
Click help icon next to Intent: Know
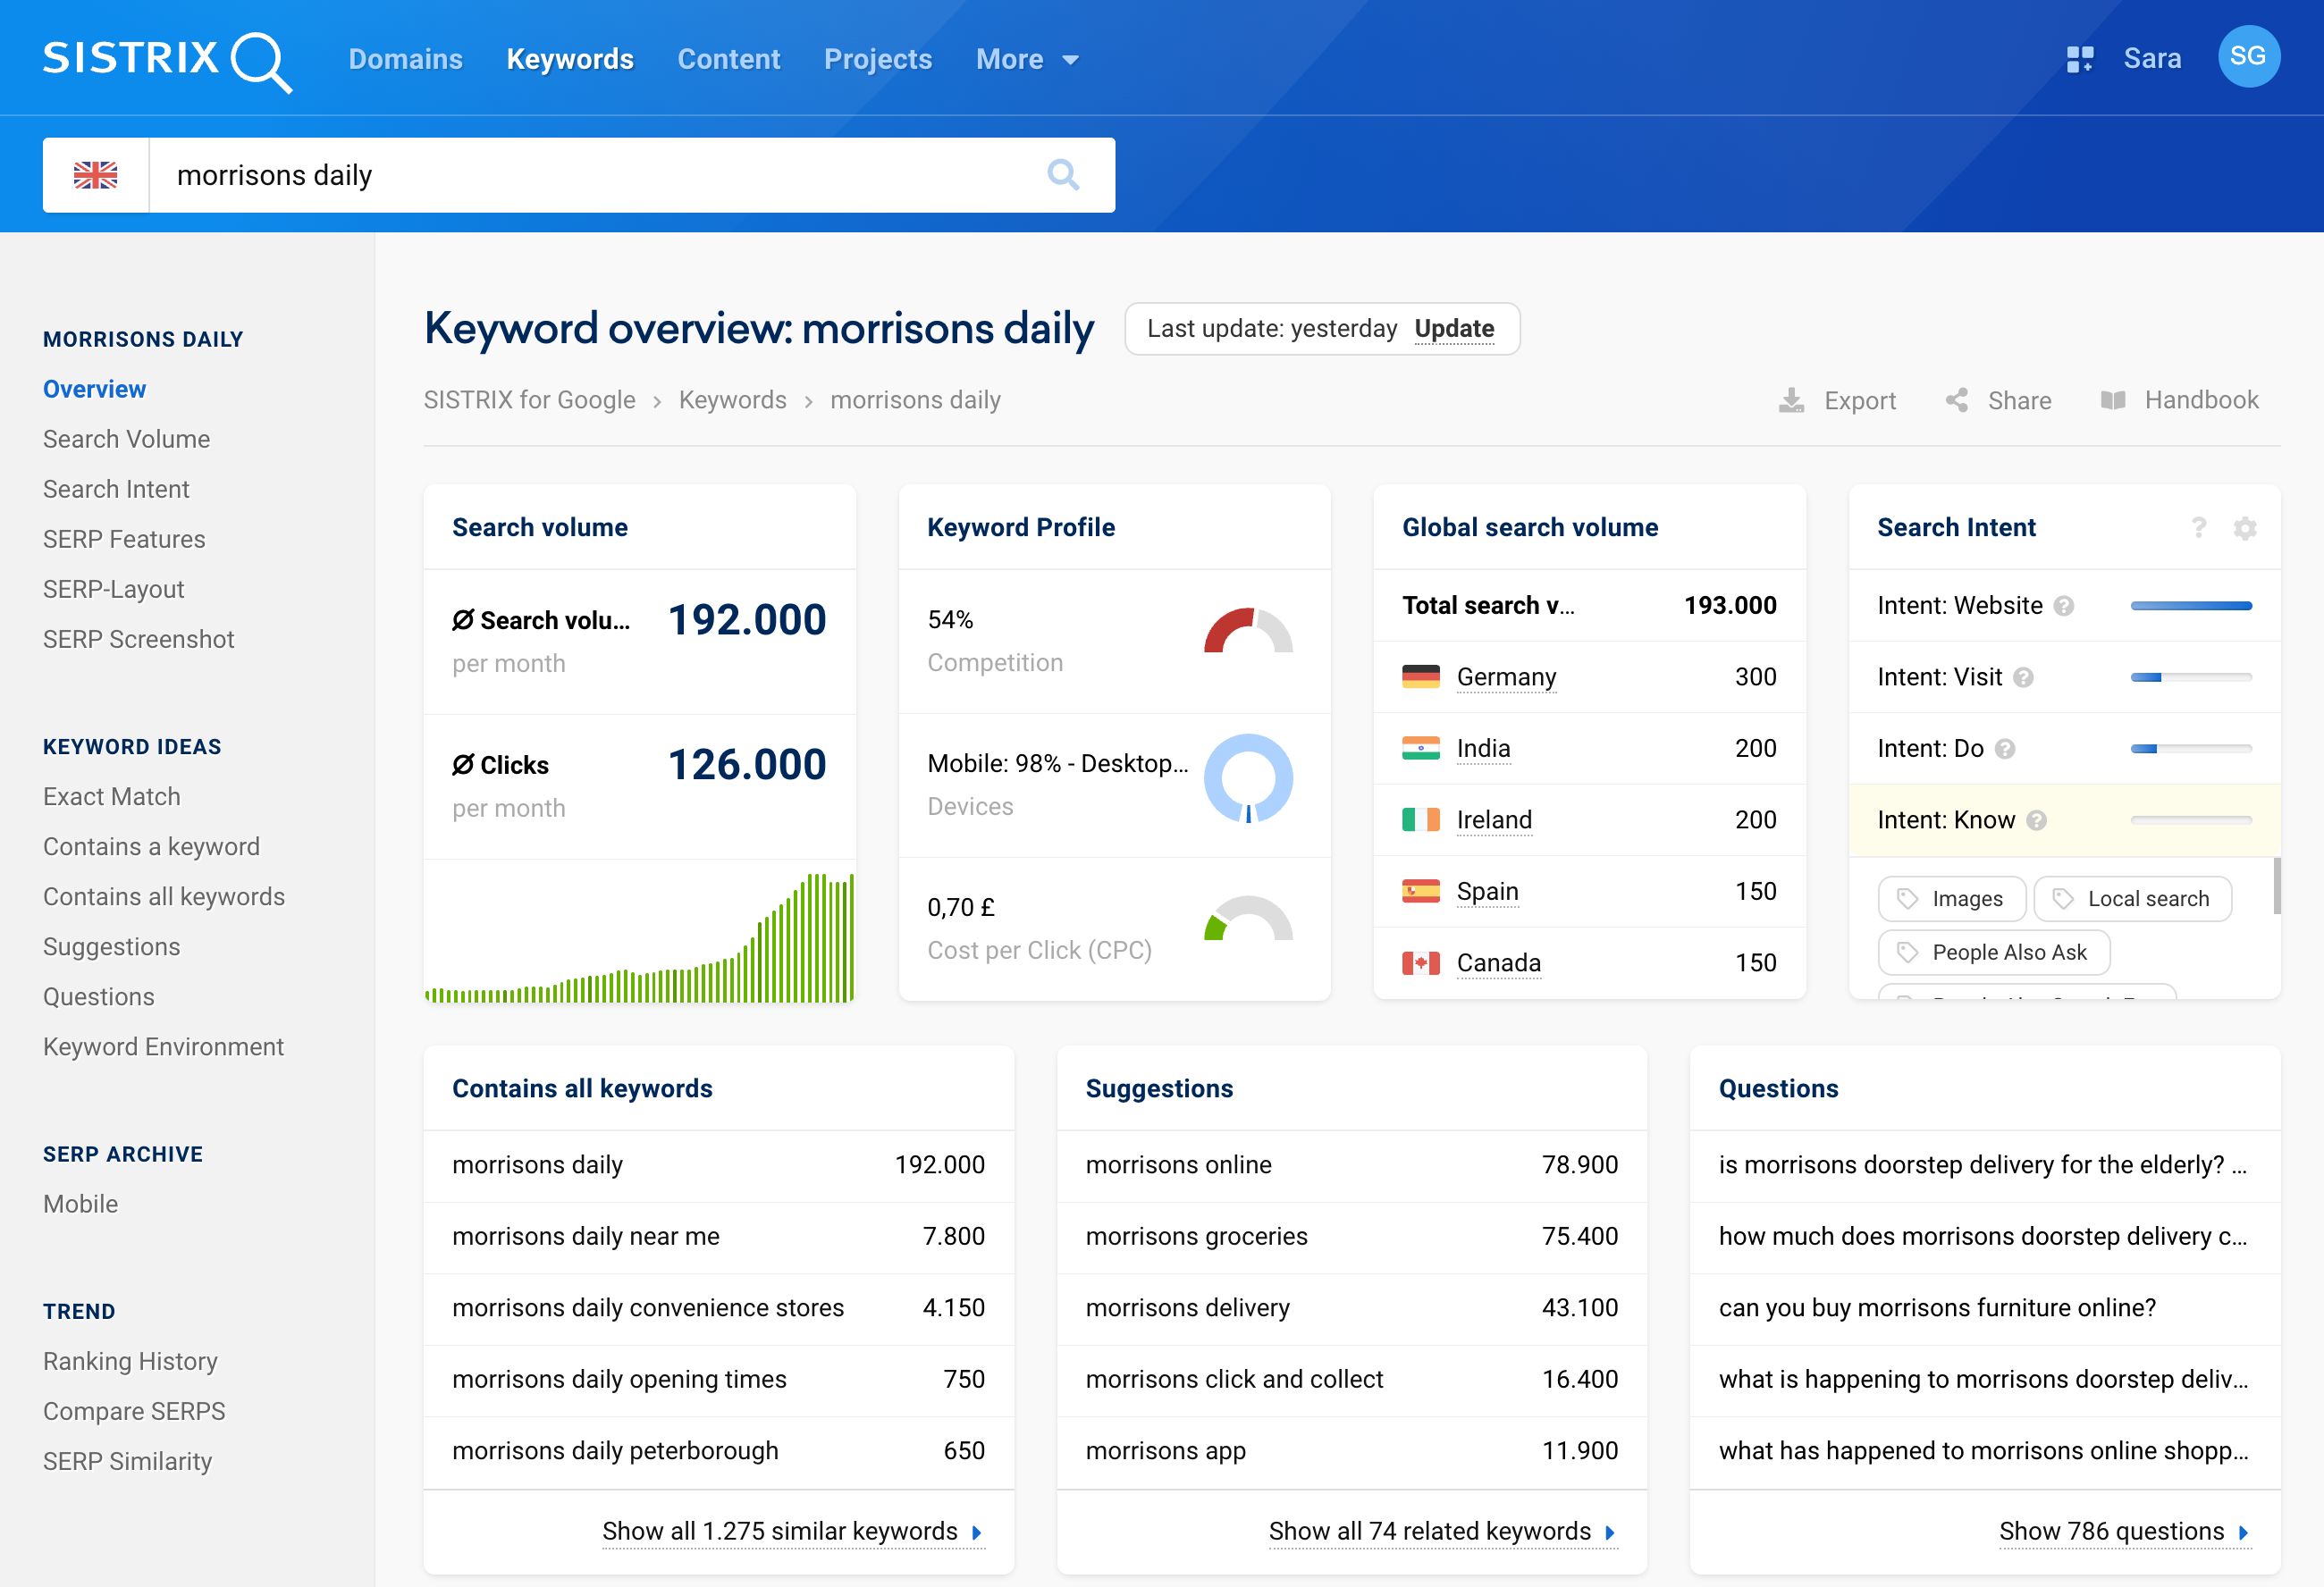click(x=2036, y=821)
